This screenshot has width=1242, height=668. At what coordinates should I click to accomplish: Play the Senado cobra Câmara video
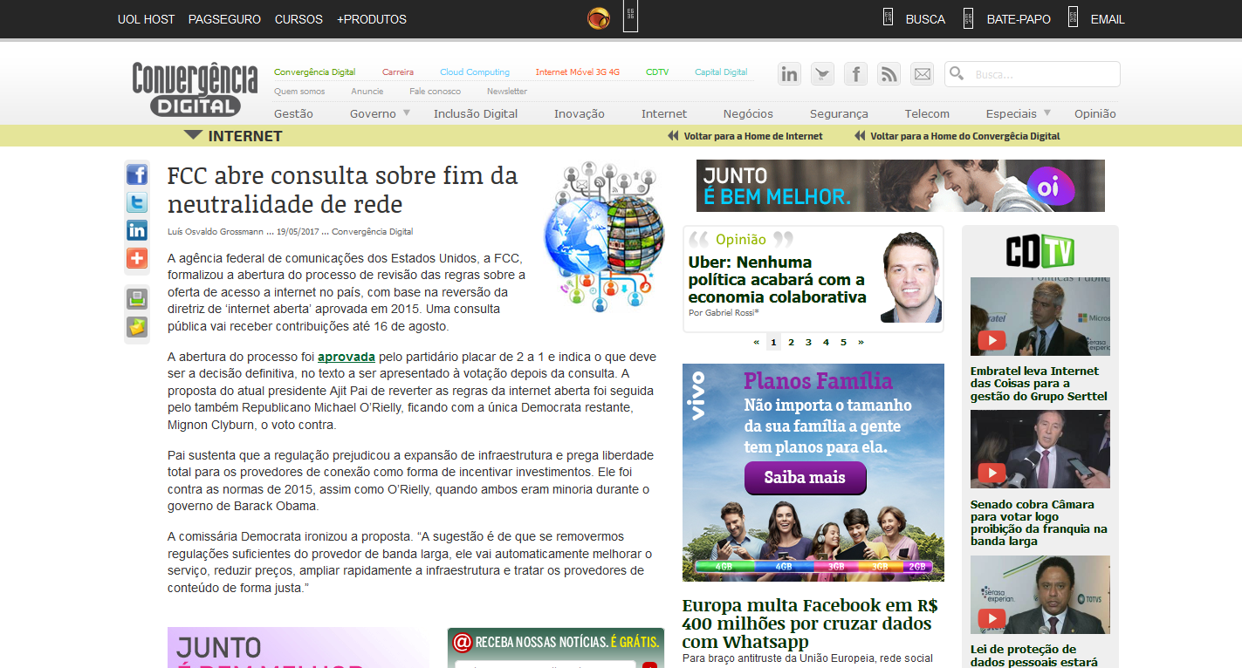click(x=992, y=474)
